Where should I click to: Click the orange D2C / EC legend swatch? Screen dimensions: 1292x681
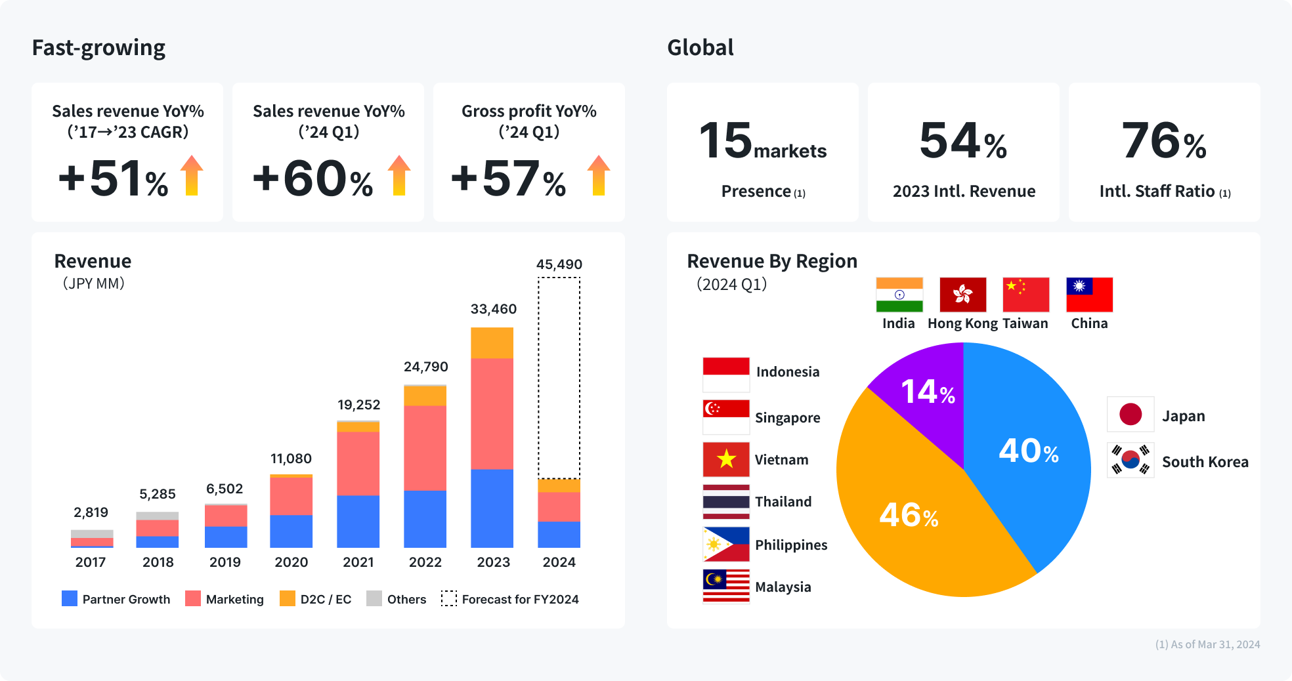tap(287, 598)
